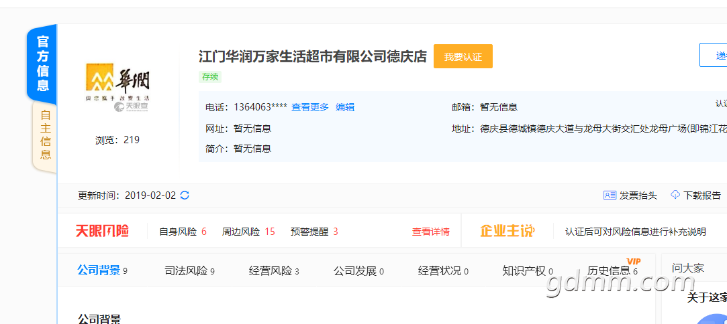Select the 公司背景 tab

point(102,270)
